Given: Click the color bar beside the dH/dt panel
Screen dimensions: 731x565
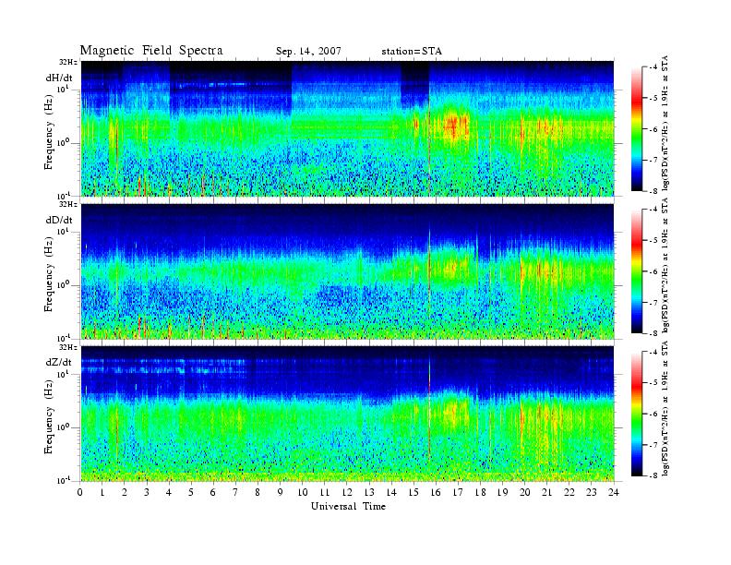Looking at the screenshot, I should click(x=636, y=129).
